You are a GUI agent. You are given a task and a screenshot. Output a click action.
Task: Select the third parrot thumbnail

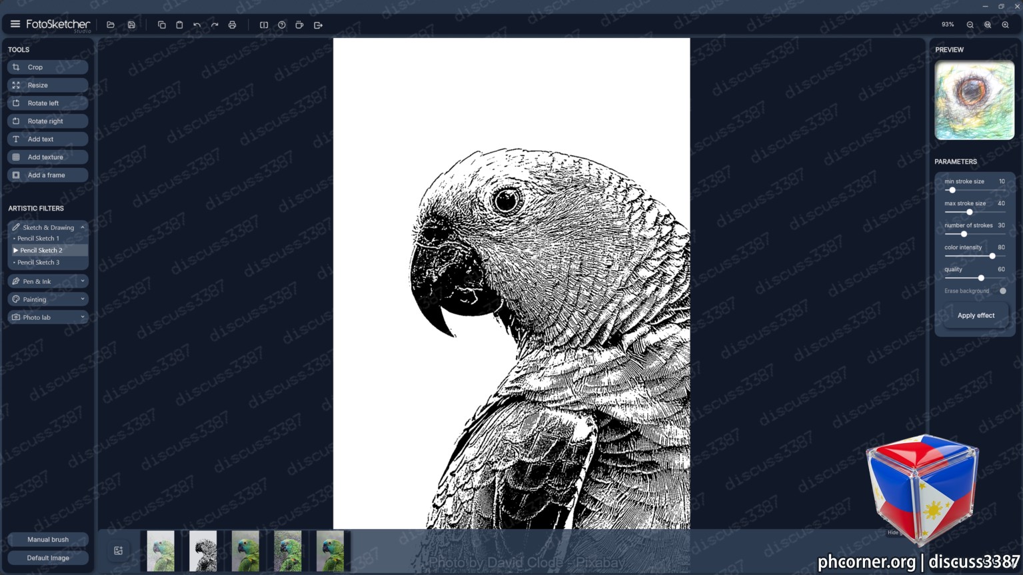[245, 551]
